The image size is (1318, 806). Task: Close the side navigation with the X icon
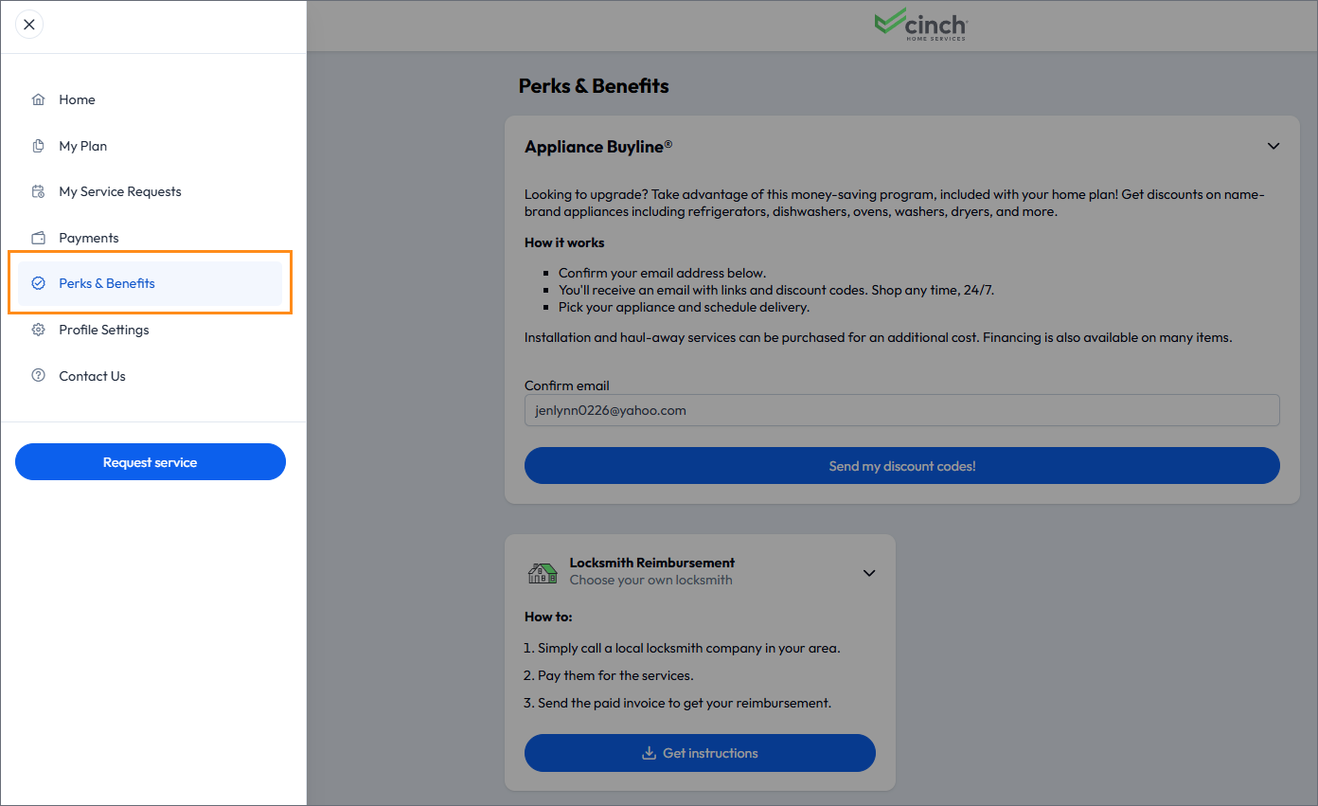point(29,25)
